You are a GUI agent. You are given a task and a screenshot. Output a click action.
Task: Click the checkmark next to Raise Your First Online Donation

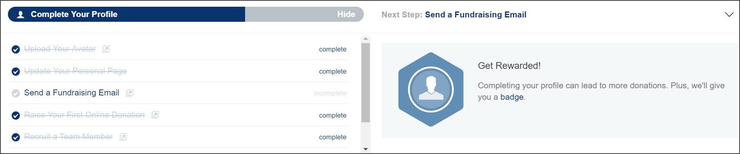click(x=16, y=116)
